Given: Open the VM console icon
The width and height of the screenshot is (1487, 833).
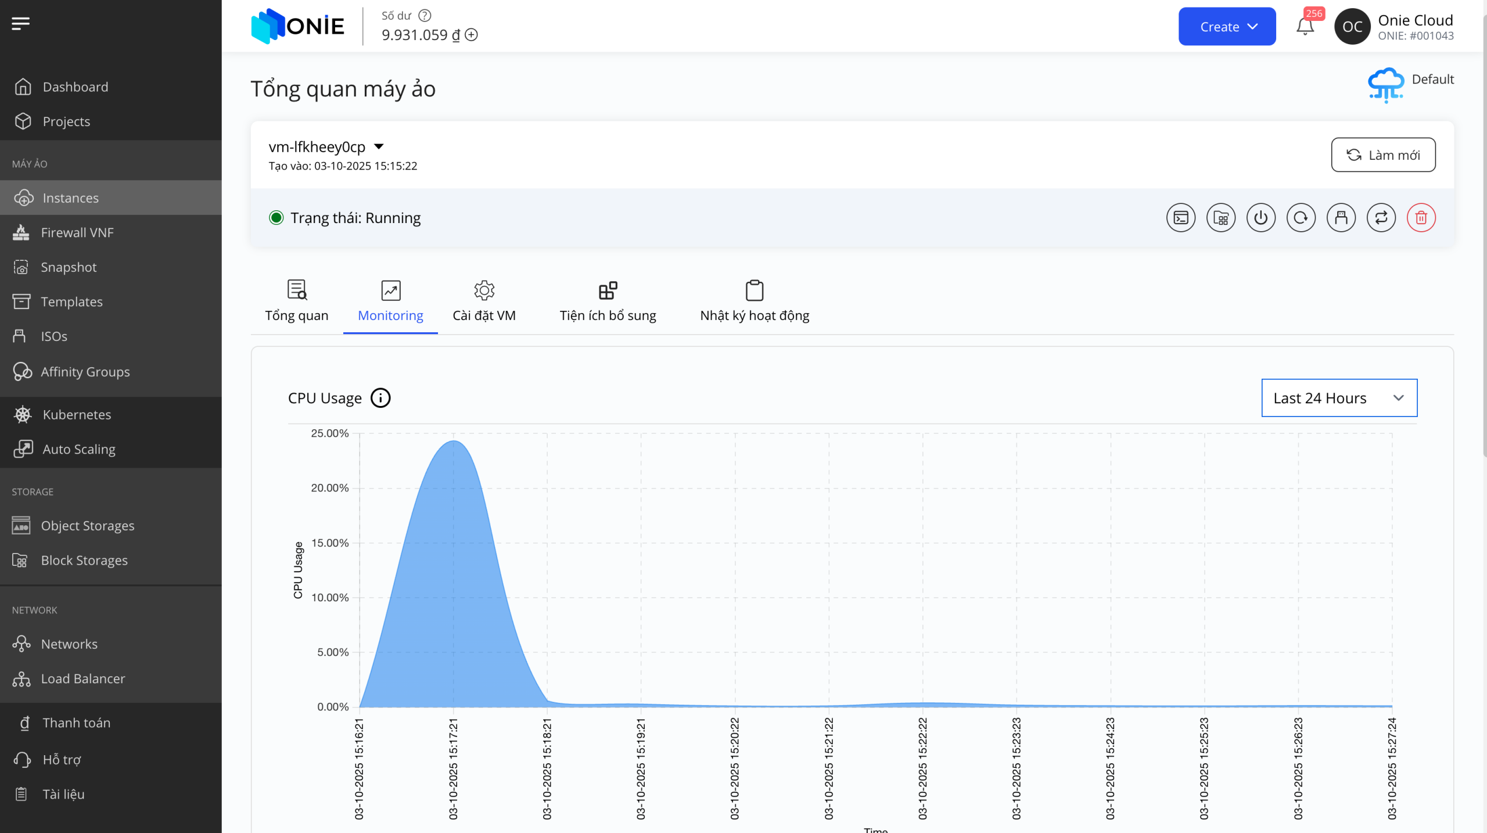Looking at the screenshot, I should coord(1180,218).
